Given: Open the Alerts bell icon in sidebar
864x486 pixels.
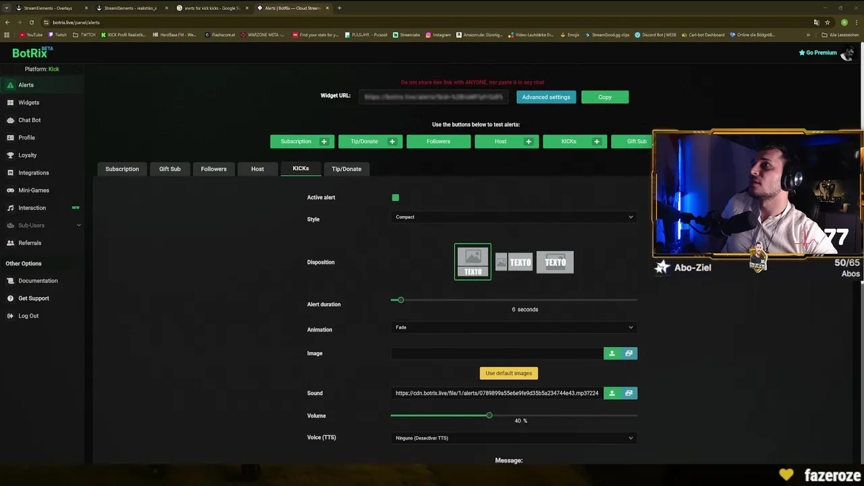Looking at the screenshot, I should (10, 85).
